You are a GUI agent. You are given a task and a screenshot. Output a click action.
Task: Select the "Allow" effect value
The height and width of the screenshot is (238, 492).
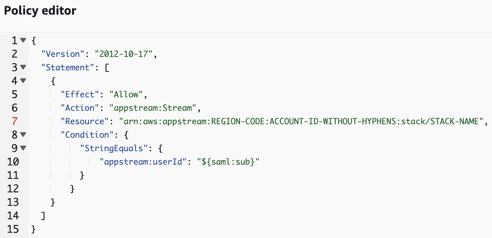pos(127,94)
